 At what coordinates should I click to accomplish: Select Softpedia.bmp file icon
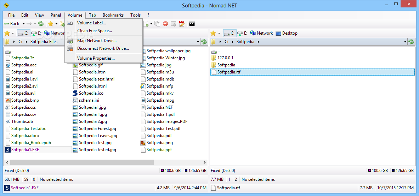point(8,100)
